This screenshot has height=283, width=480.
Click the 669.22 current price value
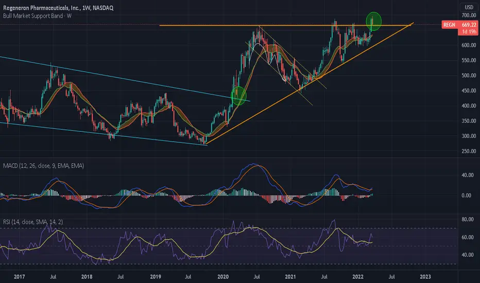[x=469, y=25]
